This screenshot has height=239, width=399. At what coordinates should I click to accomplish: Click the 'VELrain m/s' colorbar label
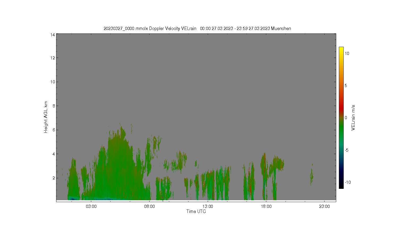click(353, 118)
